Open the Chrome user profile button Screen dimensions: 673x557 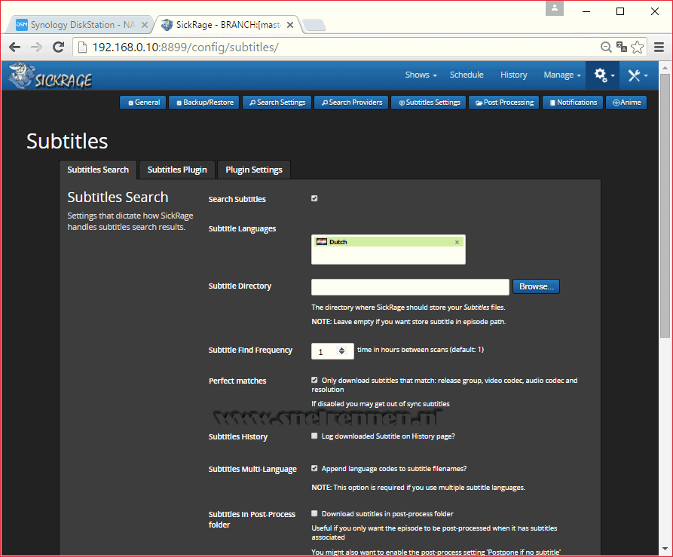pos(555,8)
